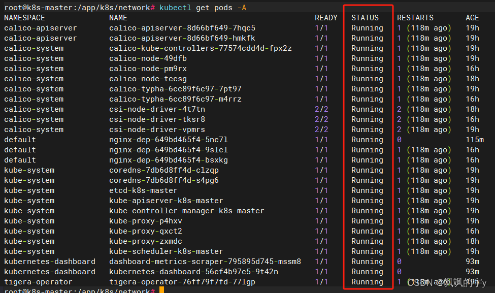This screenshot has width=495, height=293.
Task: Click the kube-controller-manager-k8s-master pod name
Action: [186, 211]
